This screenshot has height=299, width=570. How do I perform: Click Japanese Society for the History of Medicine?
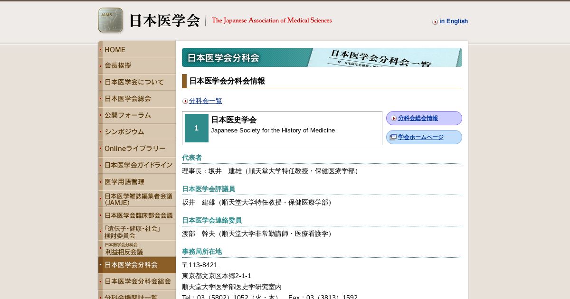[x=273, y=131]
